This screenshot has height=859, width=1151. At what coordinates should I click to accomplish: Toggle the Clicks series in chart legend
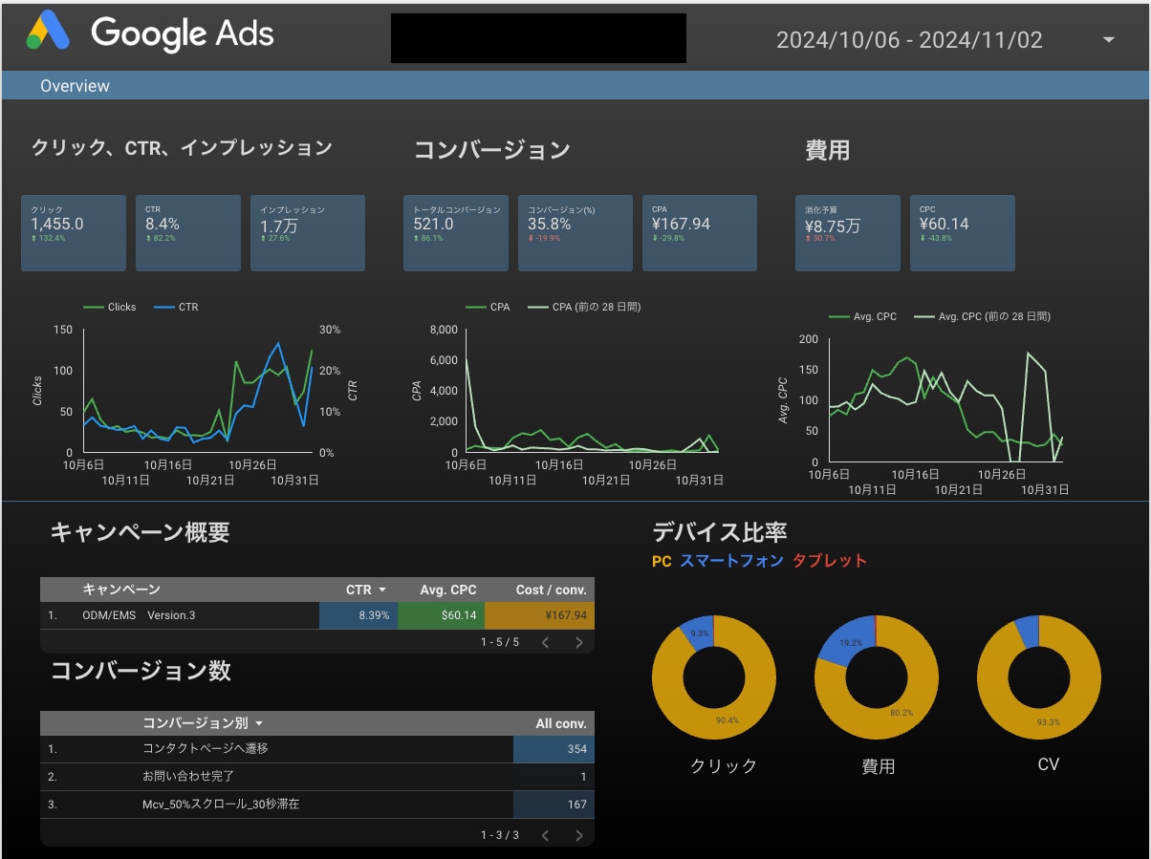pos(111,307)
